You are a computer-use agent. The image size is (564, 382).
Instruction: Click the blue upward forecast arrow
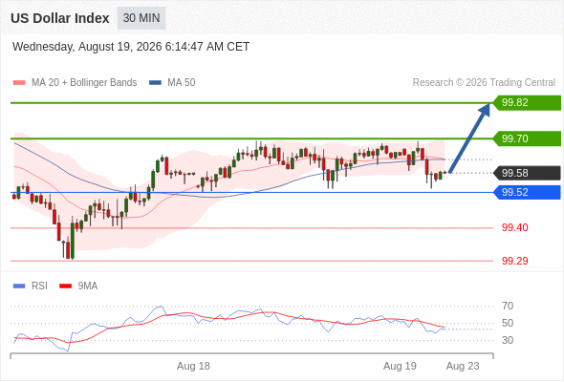click(x=470, y=138)
